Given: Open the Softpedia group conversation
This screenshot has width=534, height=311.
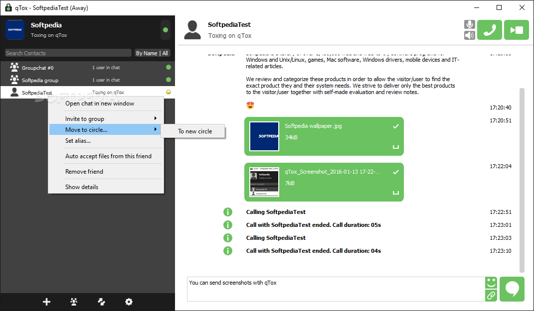Looking at the screenshot, I should 88,80.
